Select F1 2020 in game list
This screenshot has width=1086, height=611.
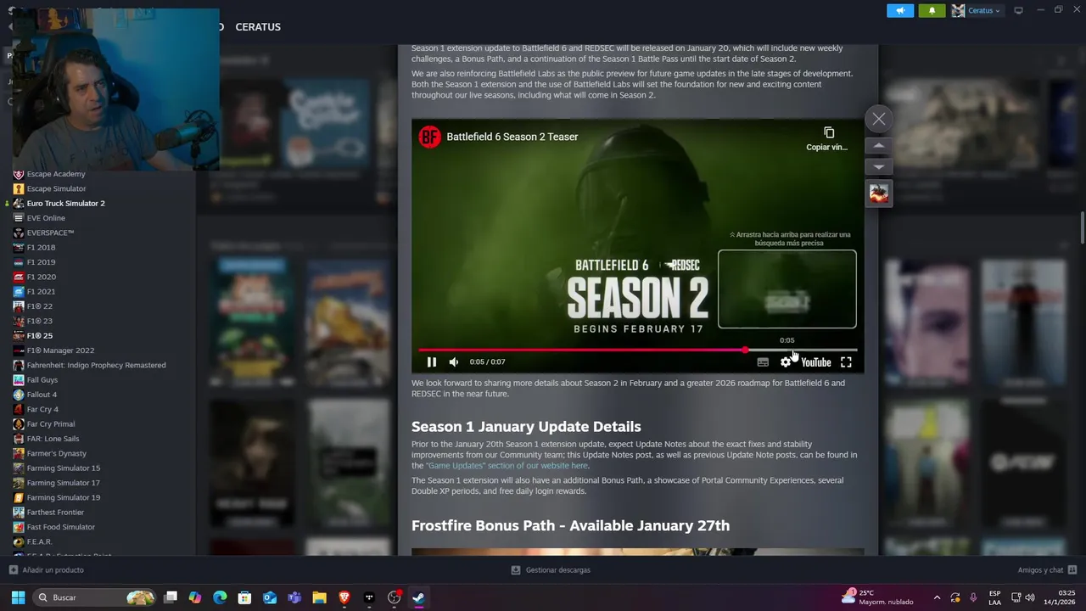(41, 277)
